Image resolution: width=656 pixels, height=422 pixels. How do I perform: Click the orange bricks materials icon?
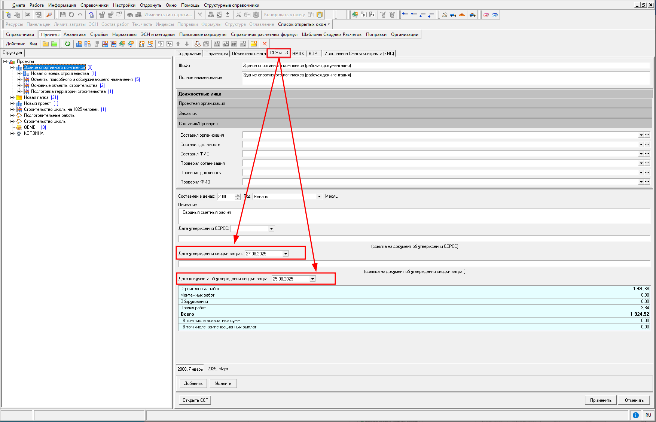(x=462, y=15)
